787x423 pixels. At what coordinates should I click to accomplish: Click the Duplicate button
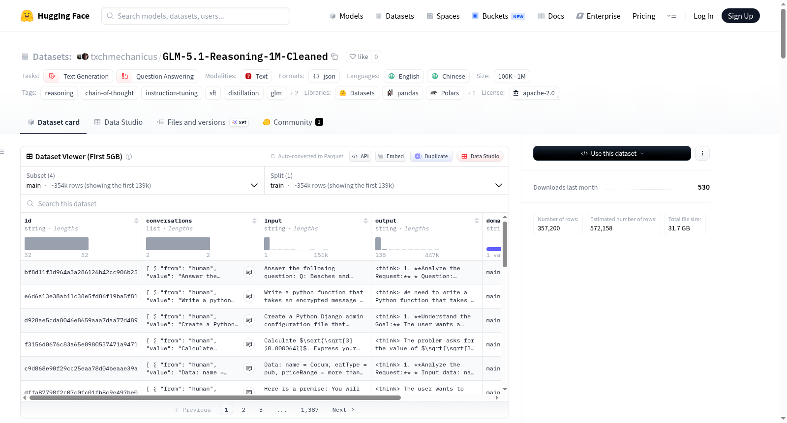[431, 156]
